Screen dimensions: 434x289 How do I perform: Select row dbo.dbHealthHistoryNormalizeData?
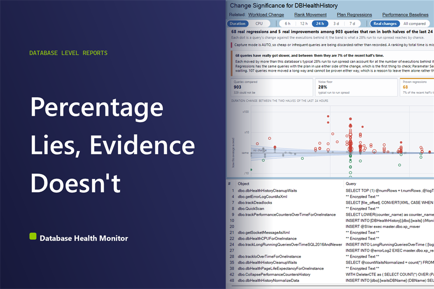click(330, 281)
